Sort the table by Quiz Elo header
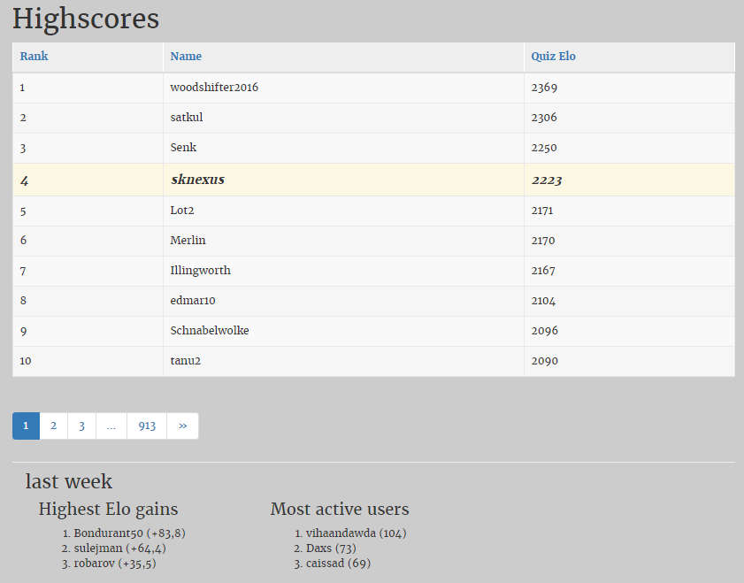Image resolution: width=744 pixels, height=583 pixels. (553, 56)
